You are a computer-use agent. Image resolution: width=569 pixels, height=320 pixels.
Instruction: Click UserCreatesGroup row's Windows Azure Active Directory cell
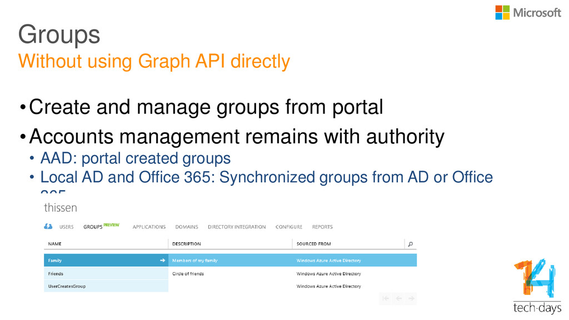[x=329, y=286]
